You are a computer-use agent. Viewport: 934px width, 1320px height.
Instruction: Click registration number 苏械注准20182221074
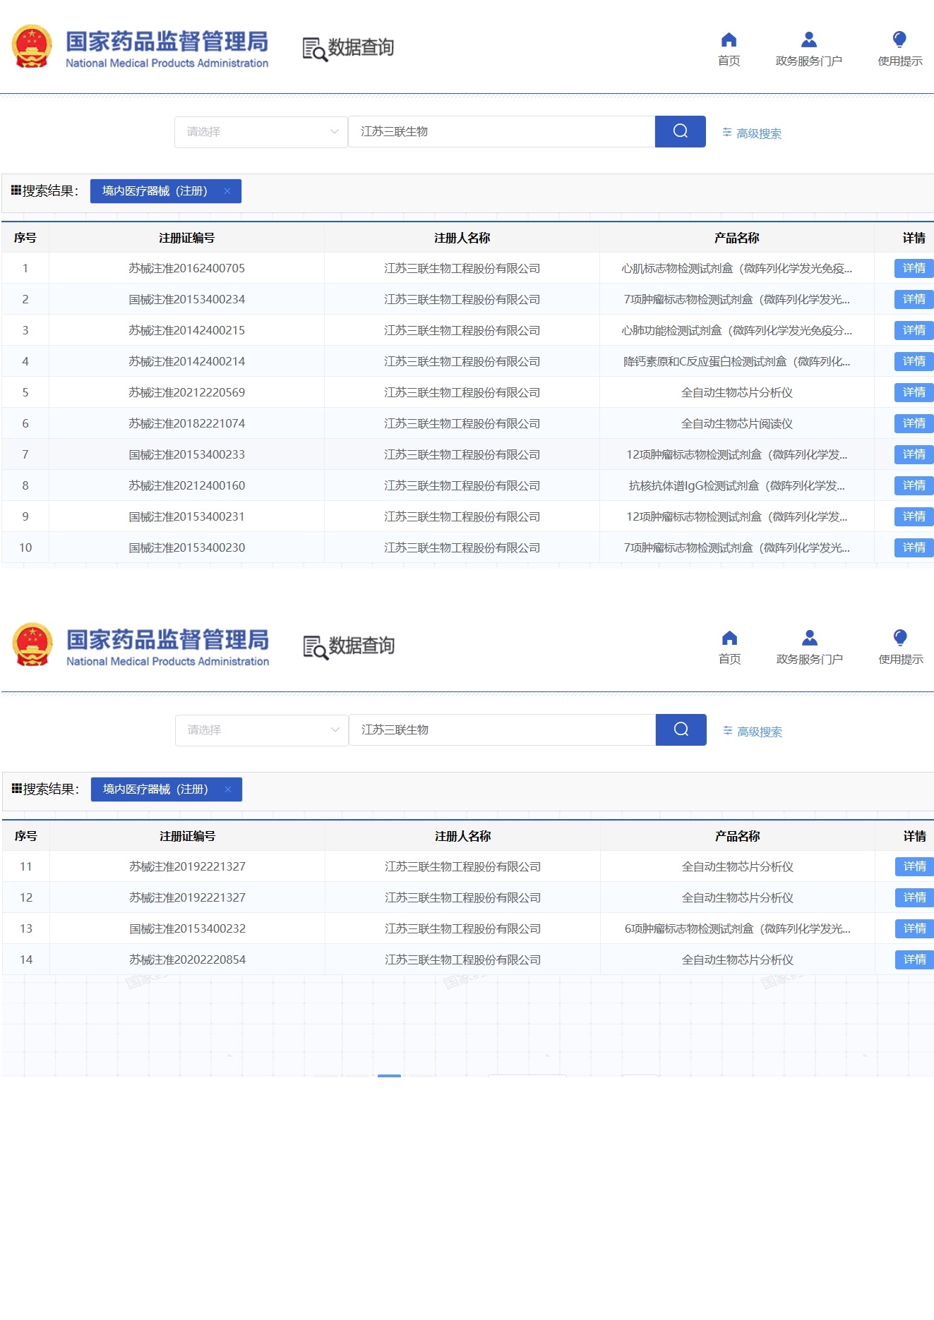coord(186,423)
